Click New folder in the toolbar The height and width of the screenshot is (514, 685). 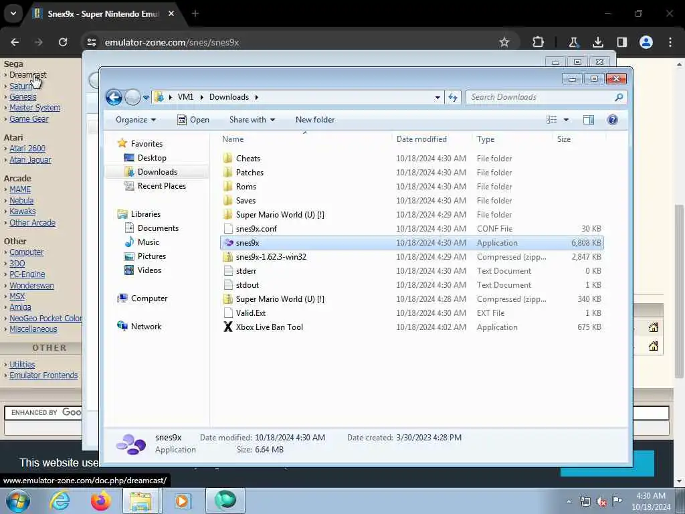tap(315, 120)
